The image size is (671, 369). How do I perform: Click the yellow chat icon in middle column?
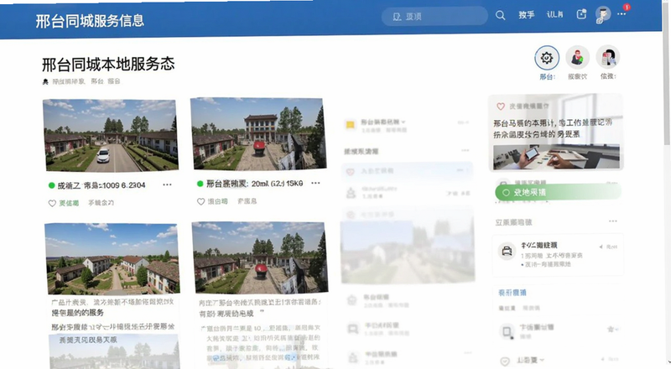[x=350, y=125]
